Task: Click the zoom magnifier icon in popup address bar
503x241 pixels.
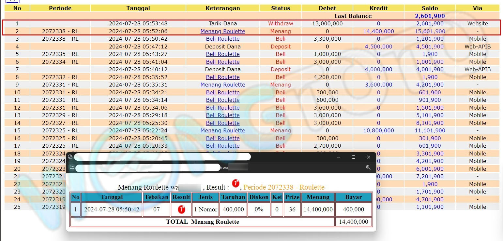Action: tap(368, 167)
